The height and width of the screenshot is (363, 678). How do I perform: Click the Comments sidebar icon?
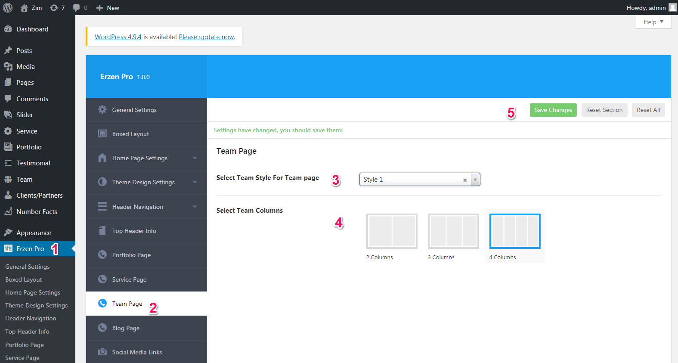point(8,98)
